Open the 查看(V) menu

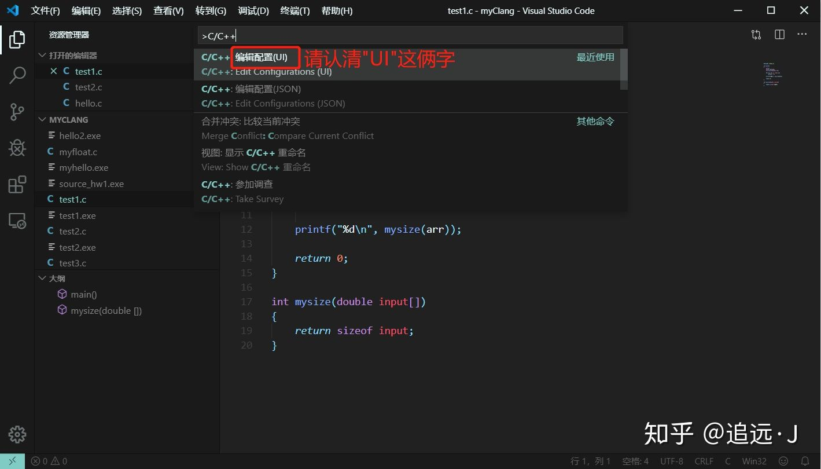click(x=168, y=11)
